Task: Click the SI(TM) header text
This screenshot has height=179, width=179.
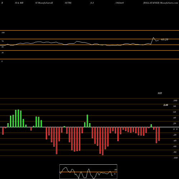Action: tap(68, 3)
